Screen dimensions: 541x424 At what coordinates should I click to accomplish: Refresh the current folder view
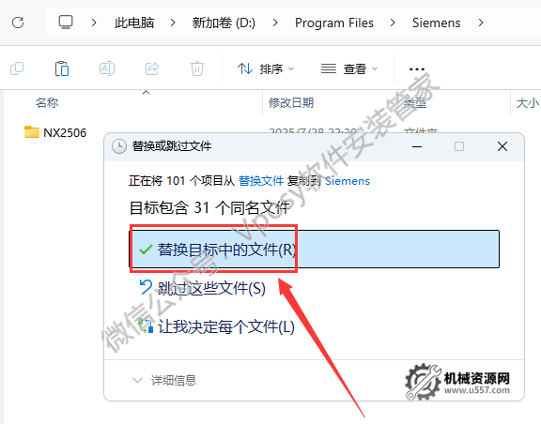pos(18,23)
